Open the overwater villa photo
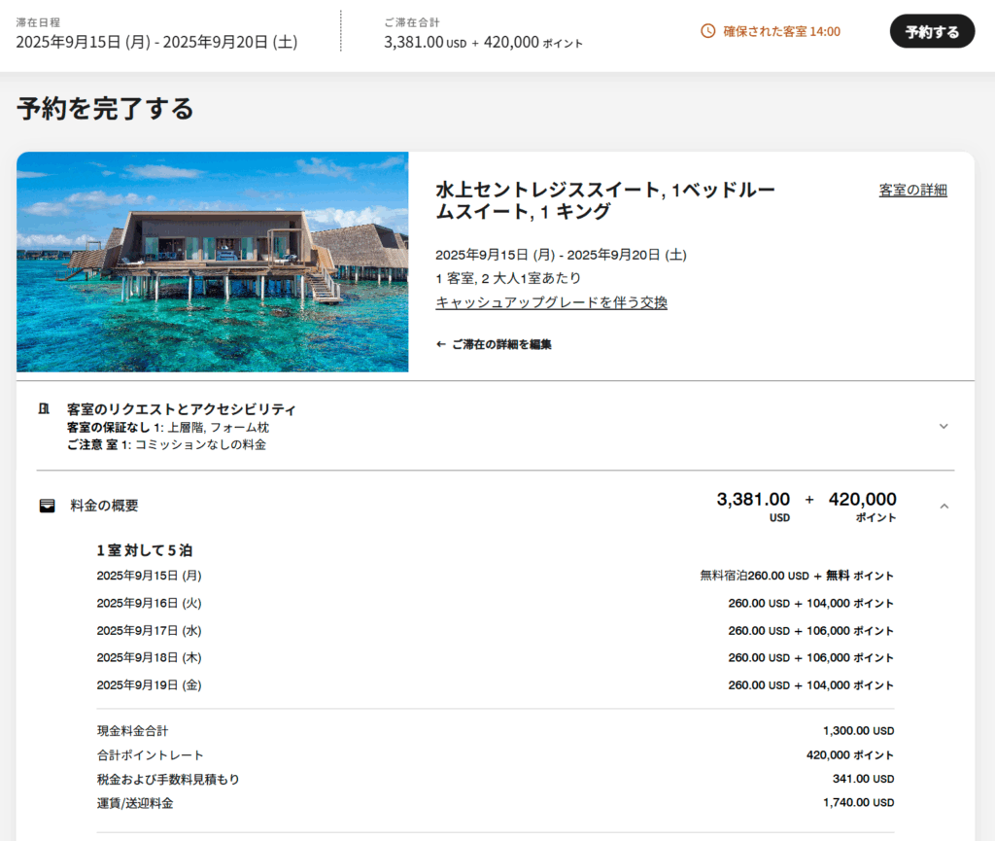This screenshot has width=995, height=841. [212, 262]
